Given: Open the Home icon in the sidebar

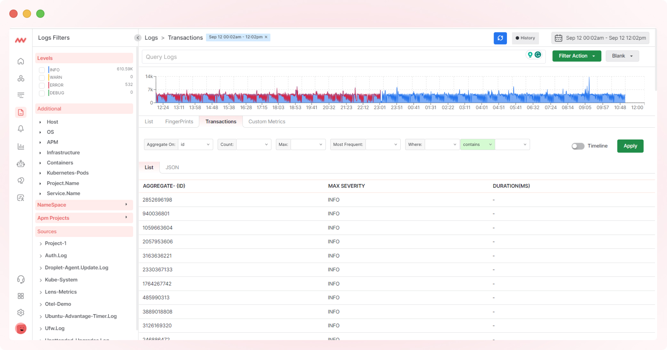Looking at the screenshot, I should [20, 61].
